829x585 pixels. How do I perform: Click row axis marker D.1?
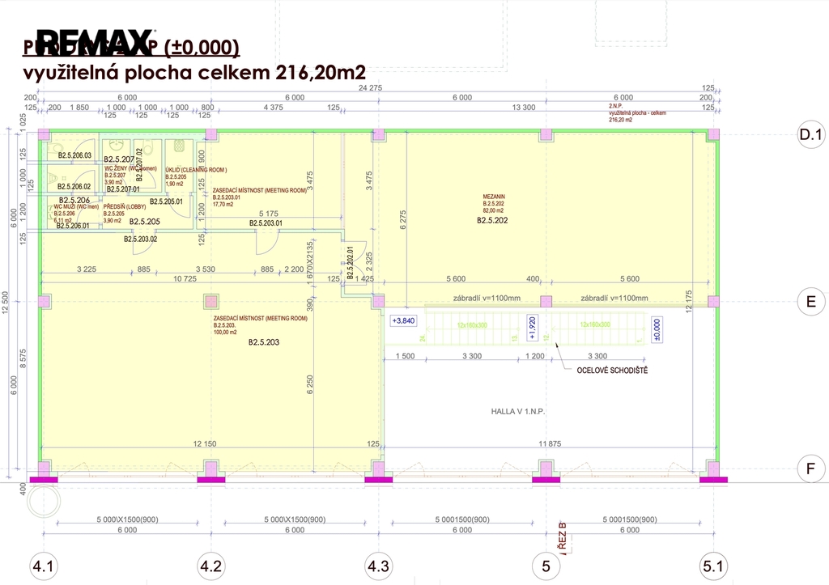810,134
